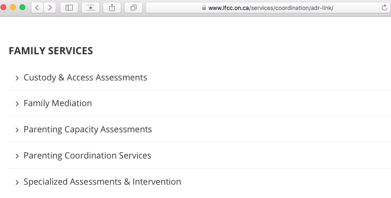391x198 pixels.
Task: Expand the chevron beside Family Mediation
Action: pyautogui.click(x=17, y=104)
